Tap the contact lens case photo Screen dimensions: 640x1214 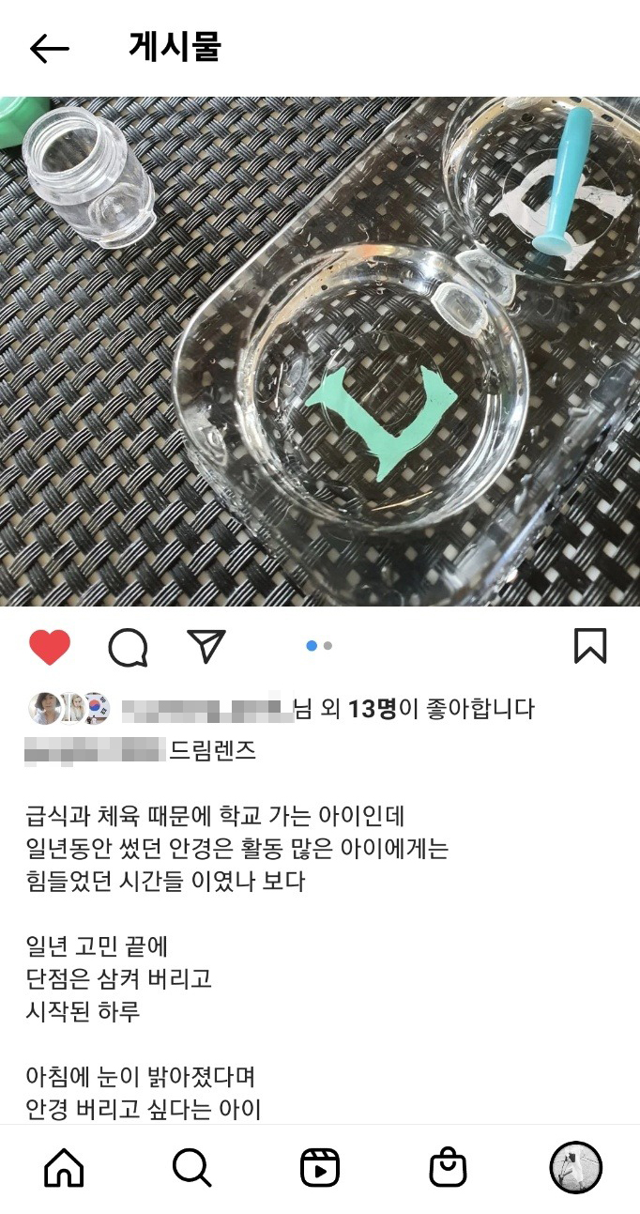[320, 351]
